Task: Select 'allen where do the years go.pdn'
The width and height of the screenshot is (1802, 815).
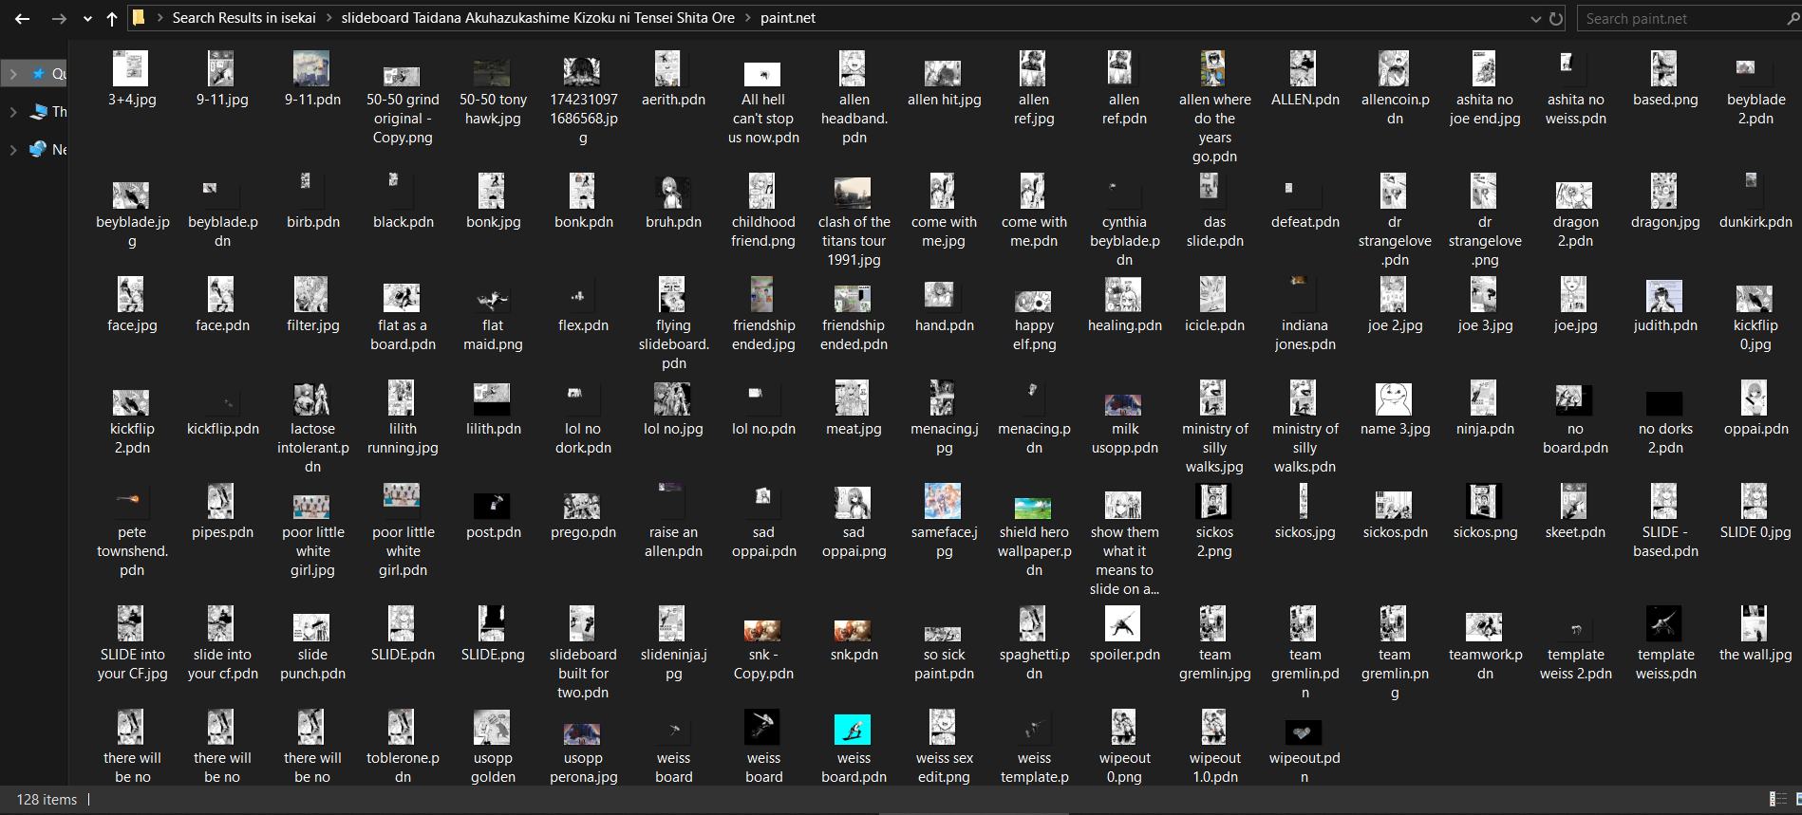Action: pos(1214,108)
